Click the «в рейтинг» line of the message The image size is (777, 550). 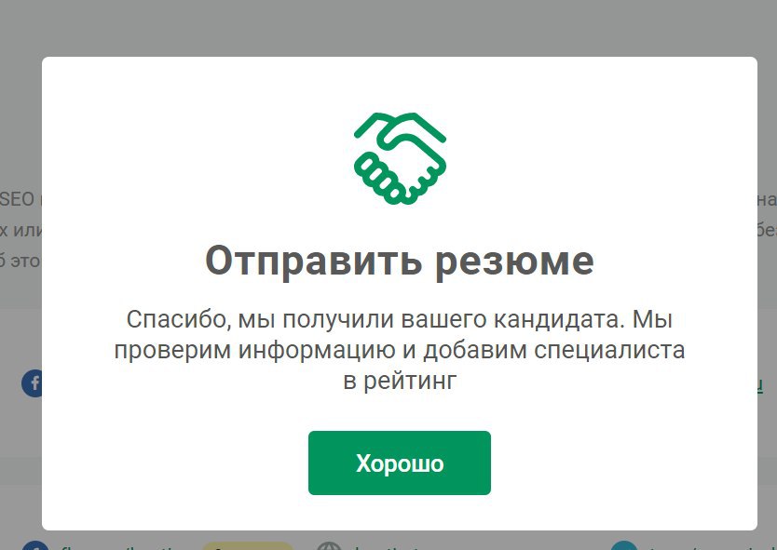click(400, 381)
